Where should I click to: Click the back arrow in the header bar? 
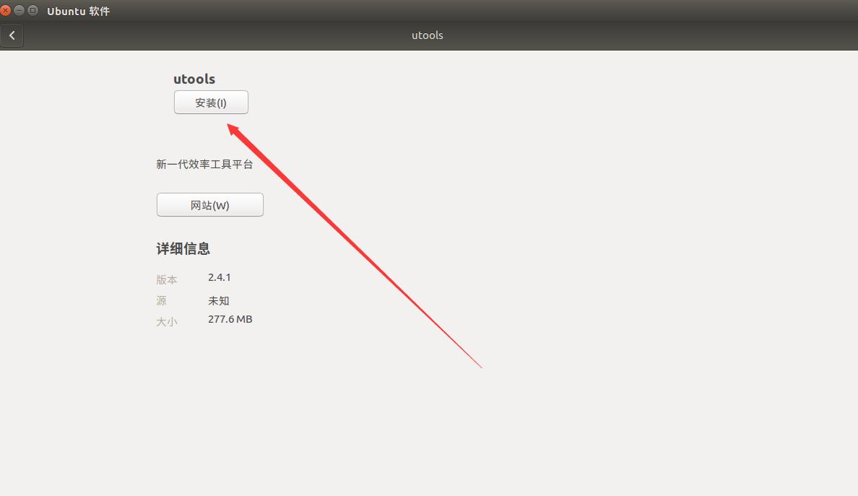pyautogui.click(x=12, y=35)
